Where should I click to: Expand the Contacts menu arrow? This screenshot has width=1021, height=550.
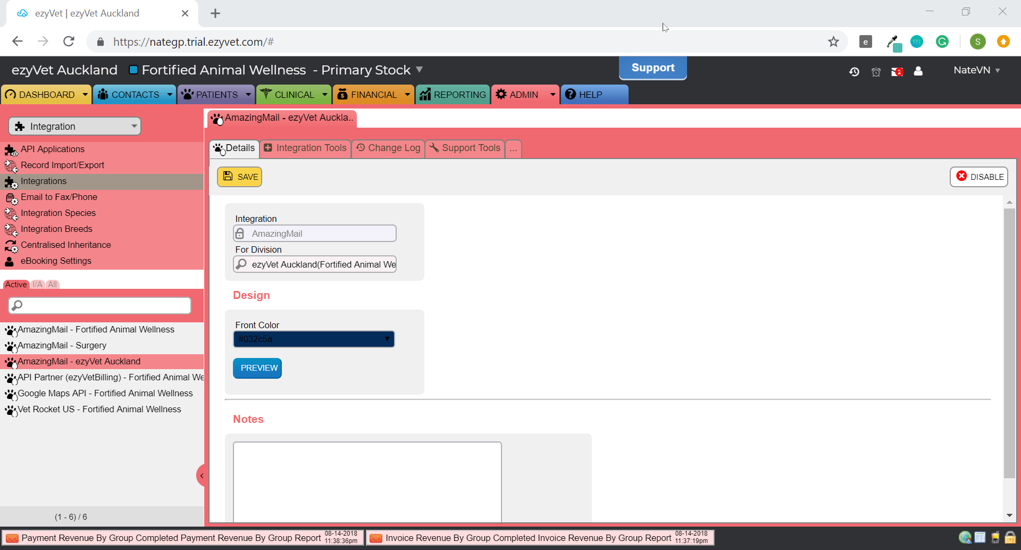click(x=170, y=94)
